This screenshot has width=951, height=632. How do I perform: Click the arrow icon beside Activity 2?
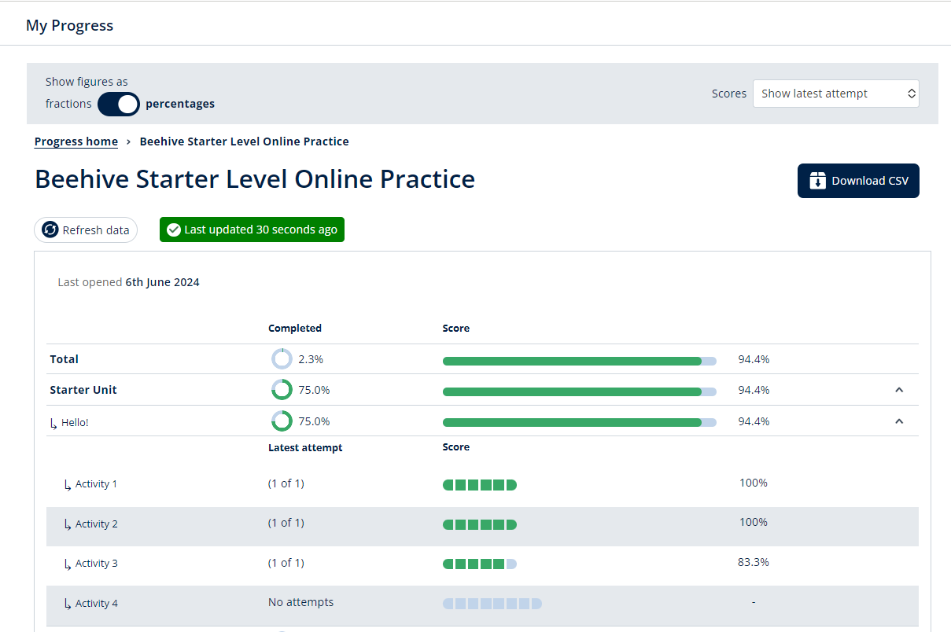68,525
